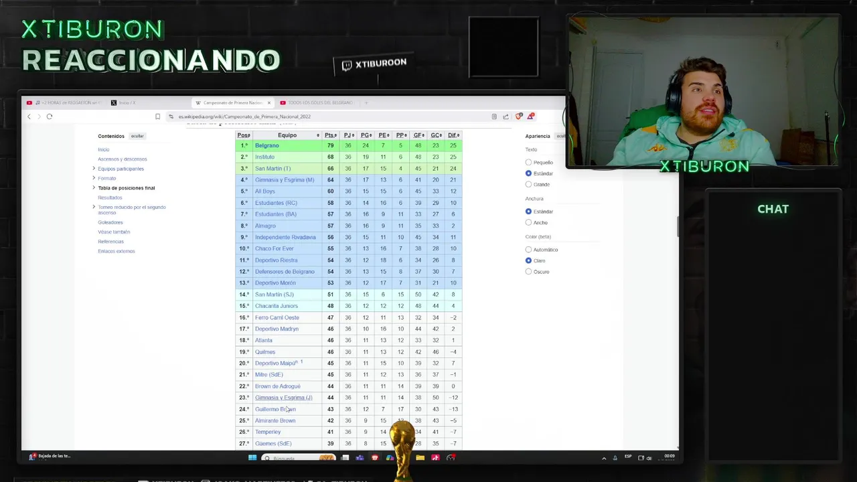Switch to the 2 HORAS de REGGAETON tab
The image size is (857, 482).
coord(64,102)
